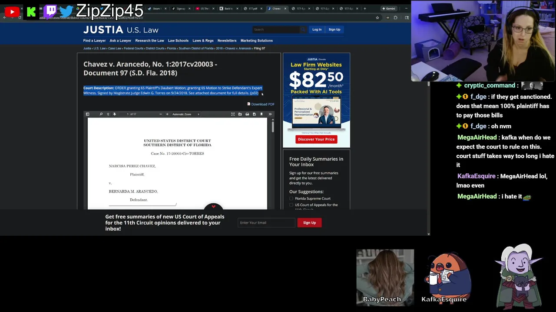Click the Law Firm Websites advertisement
This screenshot has width=556, height=312.
point(316,101)
